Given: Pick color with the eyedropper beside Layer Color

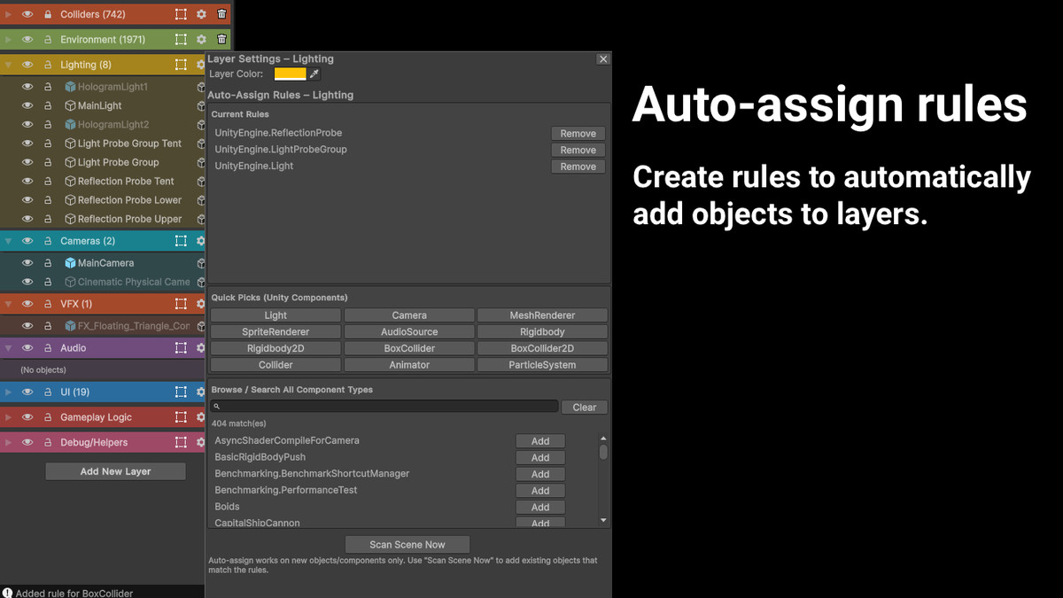Looking at the screenshot, I should click(314, 74).
